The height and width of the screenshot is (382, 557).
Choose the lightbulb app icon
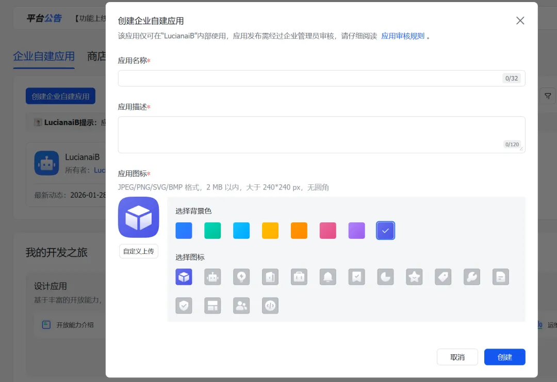241,276
